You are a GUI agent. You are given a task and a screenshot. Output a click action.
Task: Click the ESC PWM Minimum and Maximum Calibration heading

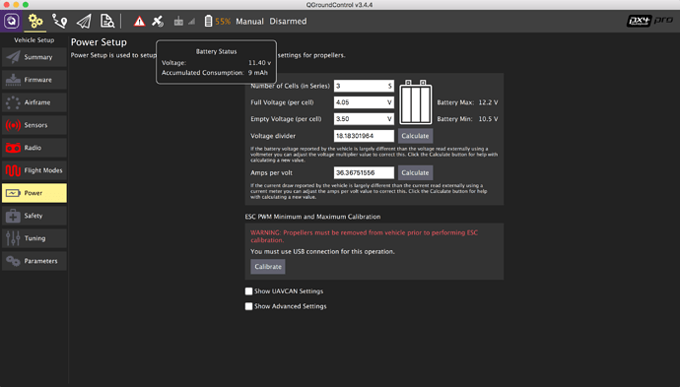pos(312,217)
